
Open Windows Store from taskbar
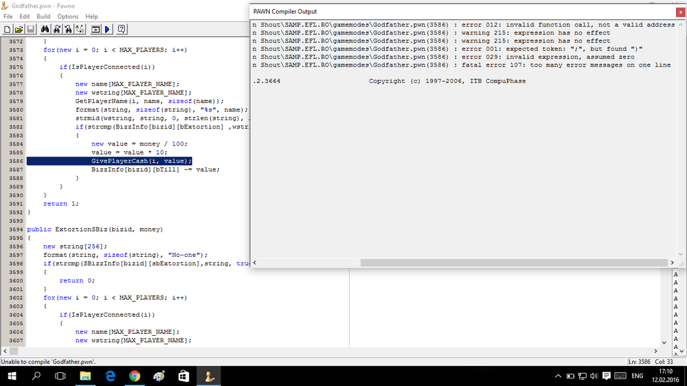pos(183,376)
